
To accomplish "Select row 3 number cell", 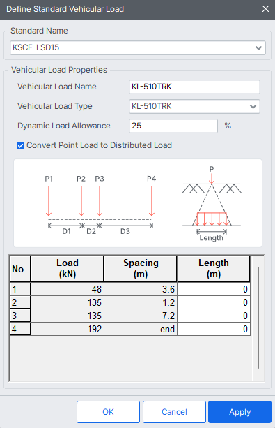I will coord(20,316).
